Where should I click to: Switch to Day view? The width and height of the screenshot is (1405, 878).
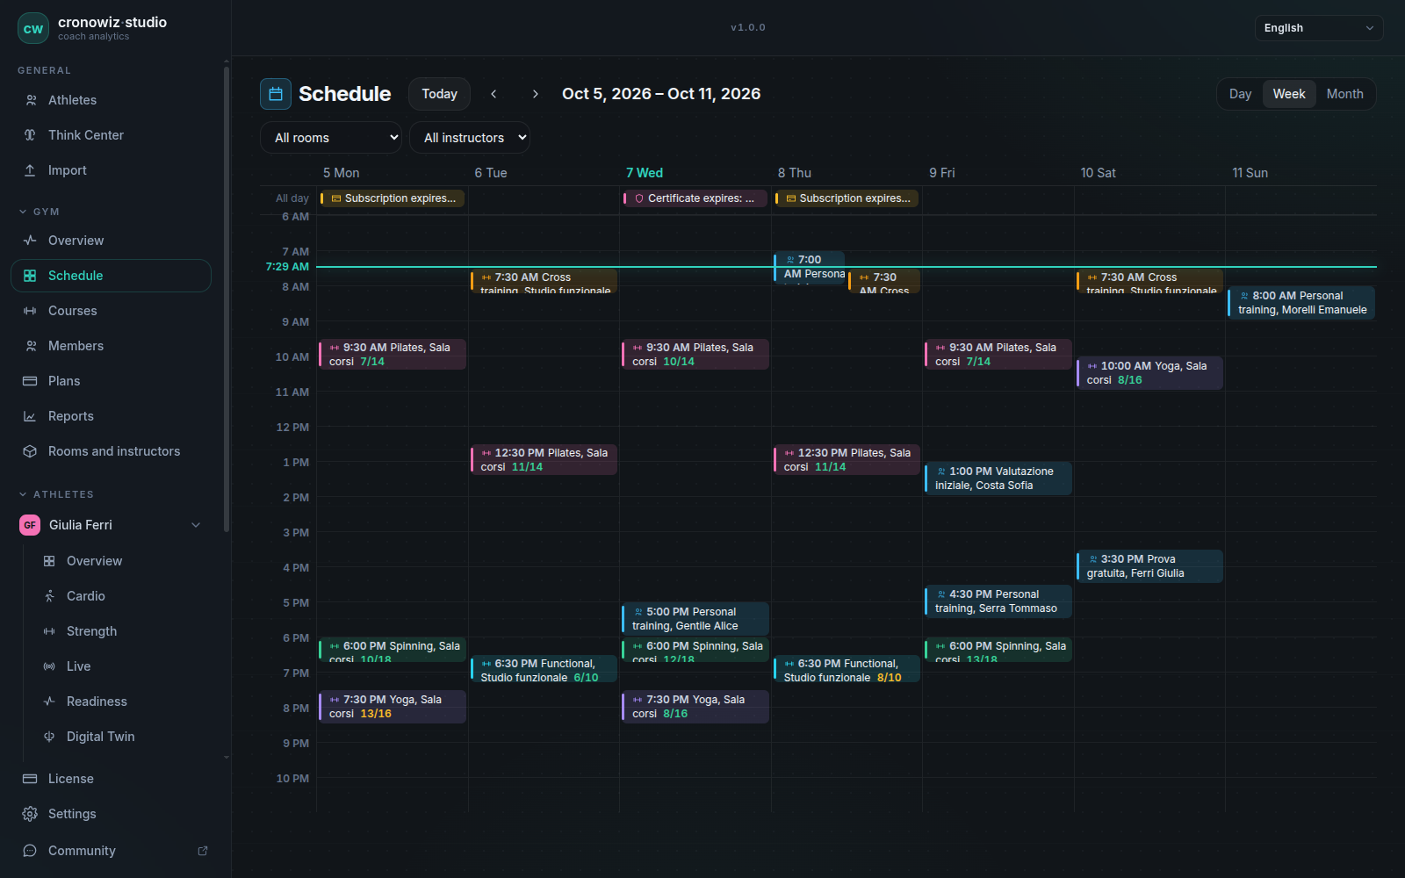[1240, 94]
